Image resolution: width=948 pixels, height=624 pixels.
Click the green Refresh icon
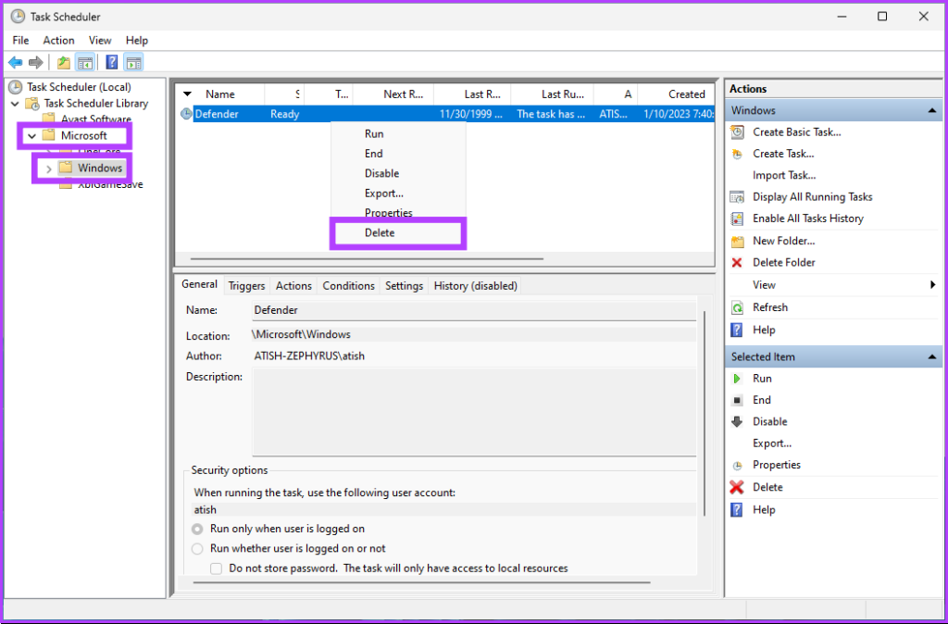737,307
